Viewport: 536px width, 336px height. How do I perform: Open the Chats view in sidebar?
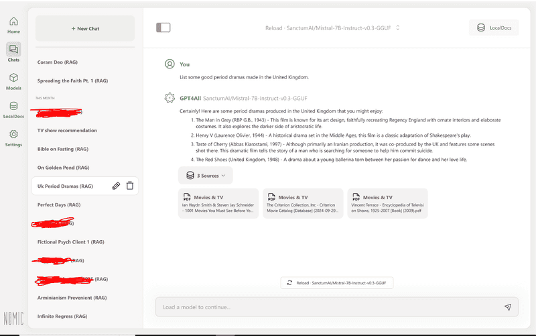tap(13, 52)
